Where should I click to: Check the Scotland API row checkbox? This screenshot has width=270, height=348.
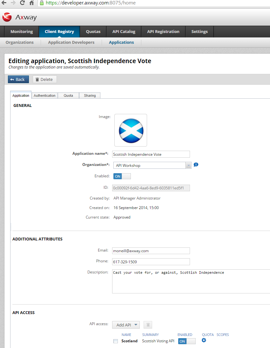(x=116, y=341)
